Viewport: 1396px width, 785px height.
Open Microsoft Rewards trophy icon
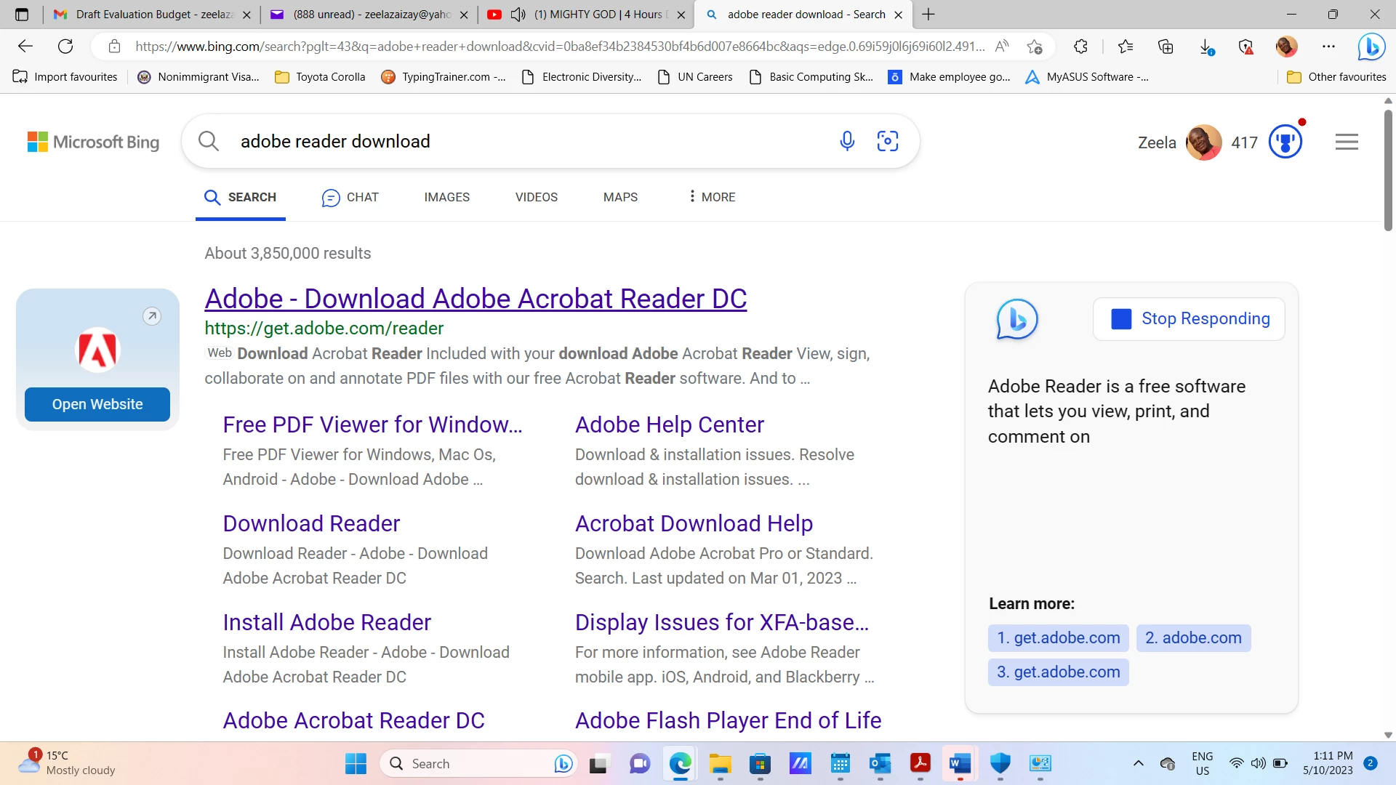tap(1285, 142)
